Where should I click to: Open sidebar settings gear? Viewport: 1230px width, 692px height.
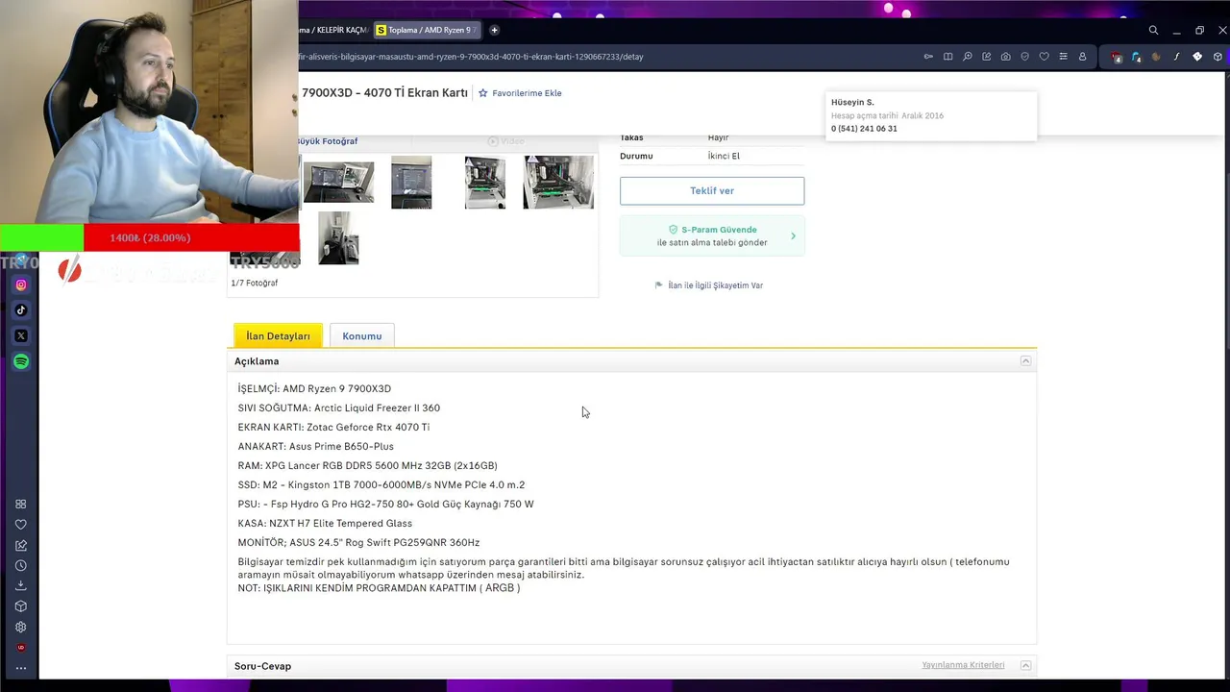coord(21,627)
